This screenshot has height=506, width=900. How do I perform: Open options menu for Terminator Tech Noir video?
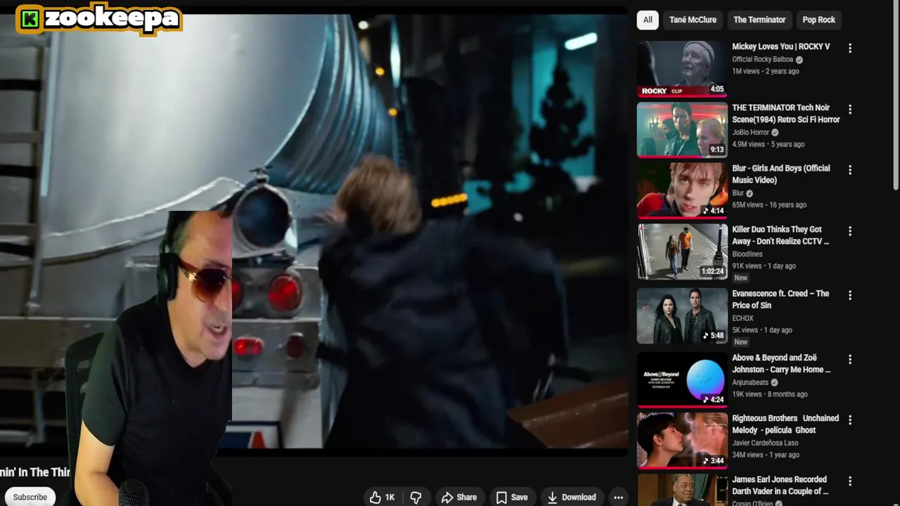click(x=850, y=110)
